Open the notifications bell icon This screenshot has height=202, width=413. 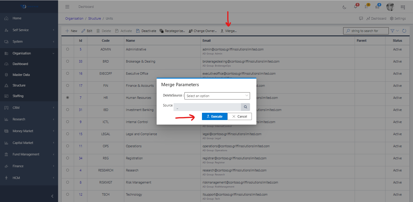pyautogui.click(x=356, y=7)
